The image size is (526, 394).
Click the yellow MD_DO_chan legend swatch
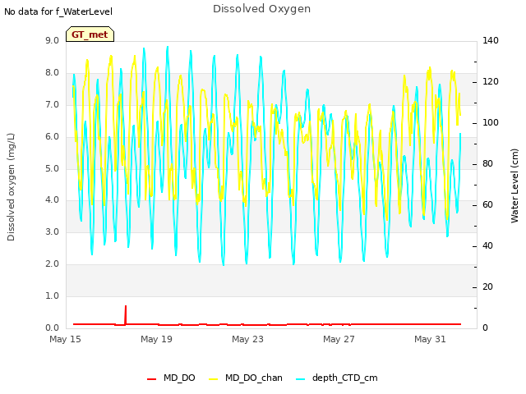pyautogui.click(x=214, y=379)
